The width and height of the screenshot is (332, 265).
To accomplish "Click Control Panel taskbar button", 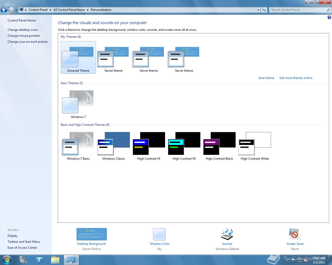I will pyautogui.click(x=71, y=260).
